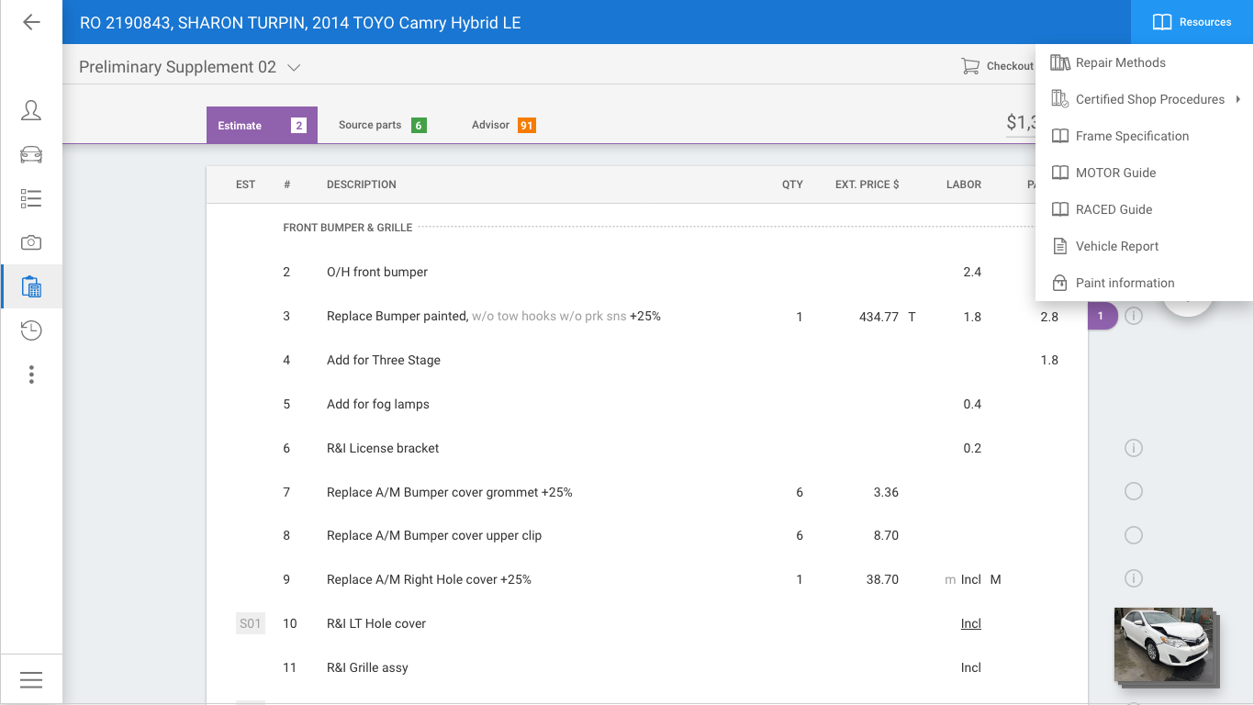Click the back arrow icon

(31, 22)
